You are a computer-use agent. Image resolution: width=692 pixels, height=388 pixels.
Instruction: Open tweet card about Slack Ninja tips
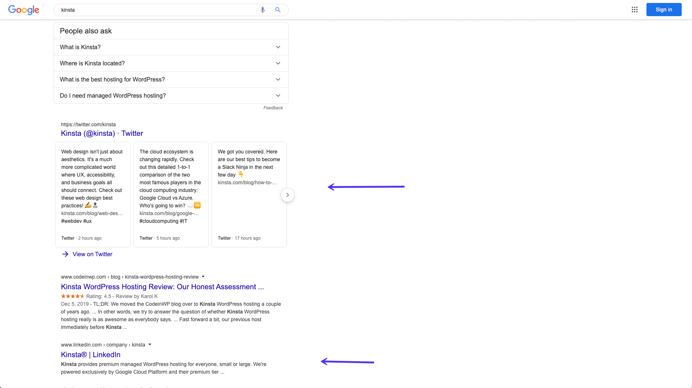249,195
